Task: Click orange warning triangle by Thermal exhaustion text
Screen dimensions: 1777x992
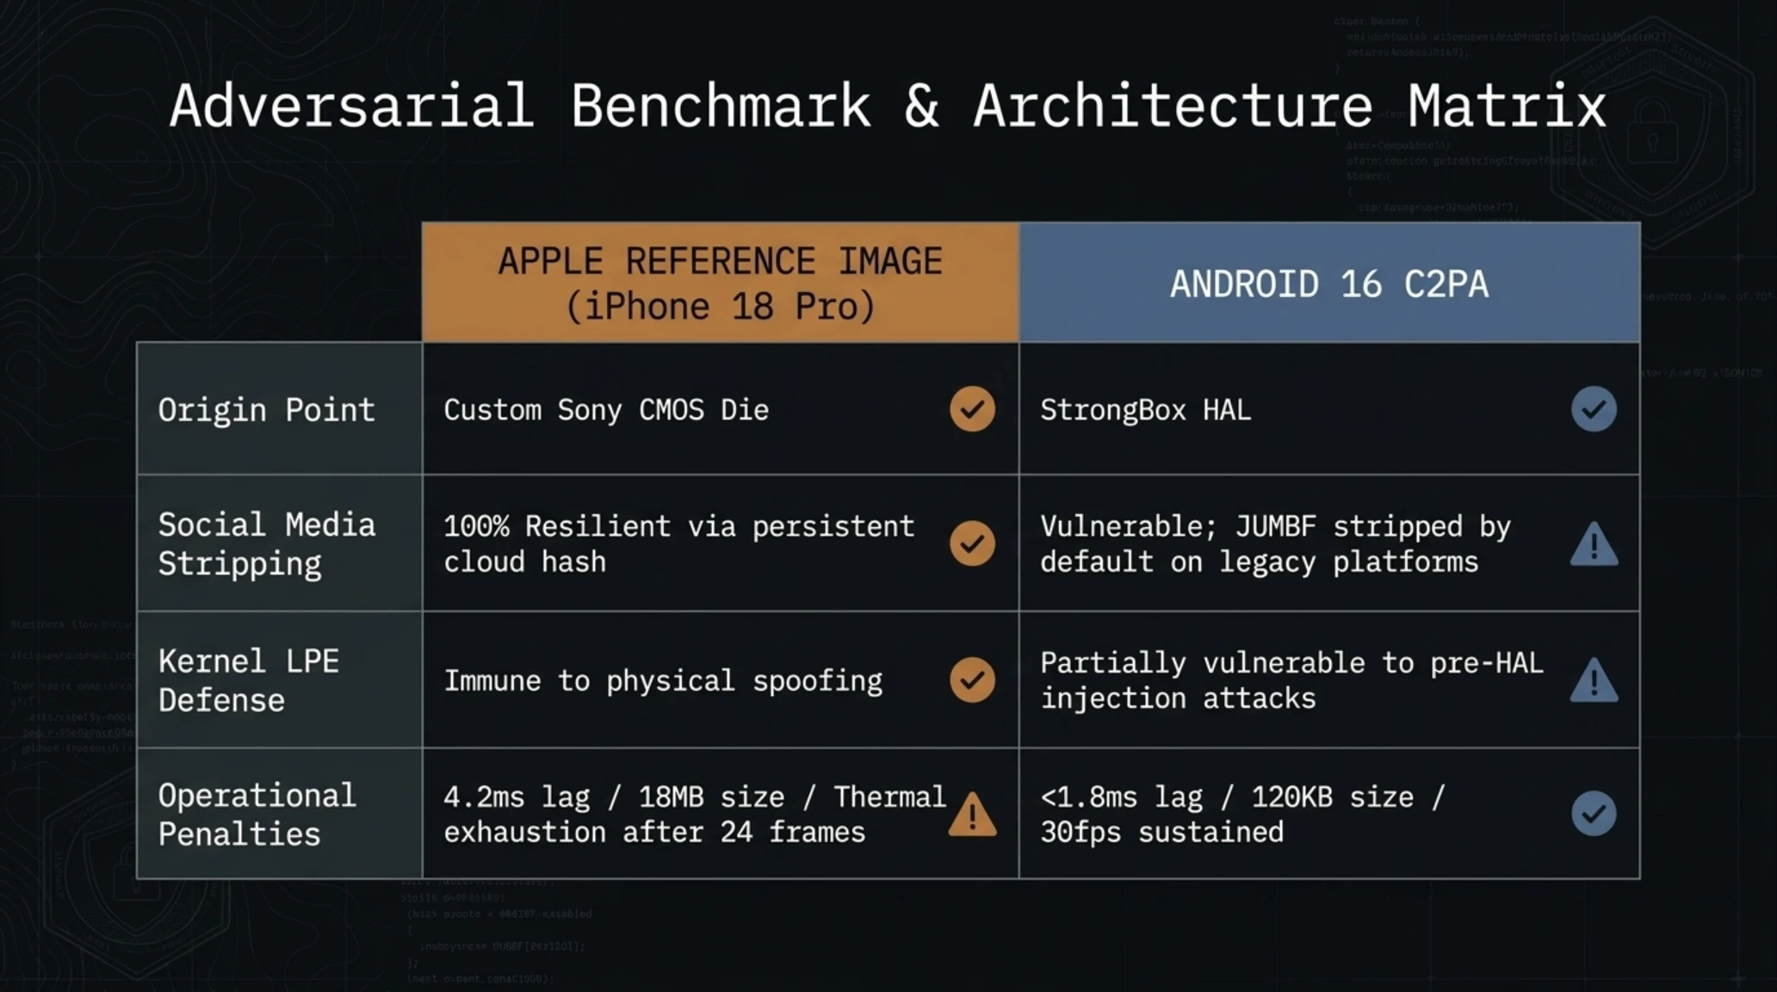Action: 972,815
